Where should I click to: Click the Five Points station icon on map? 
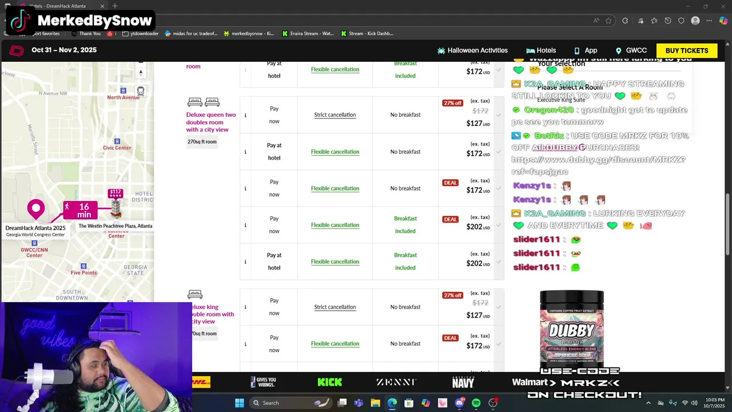point(83,266)
